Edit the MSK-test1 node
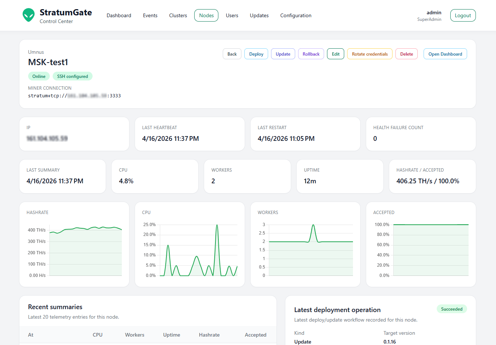496x345 pixels. coord(335,54)
